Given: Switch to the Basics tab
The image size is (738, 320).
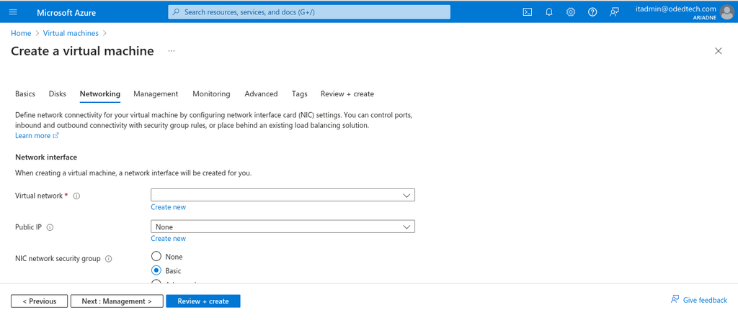Looking at the screenshot, I should point(25,94).
